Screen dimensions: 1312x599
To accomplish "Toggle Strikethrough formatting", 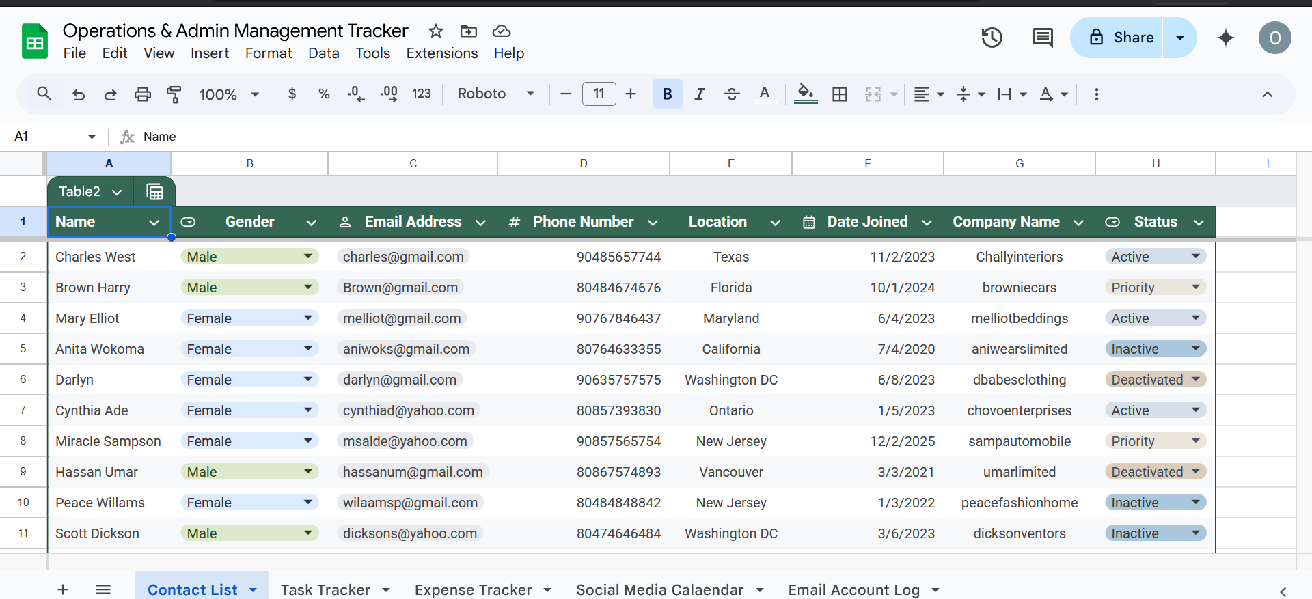I will (x=732, y=94).
